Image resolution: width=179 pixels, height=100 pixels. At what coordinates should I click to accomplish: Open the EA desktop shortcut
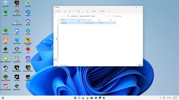click(x=28, y=50)
